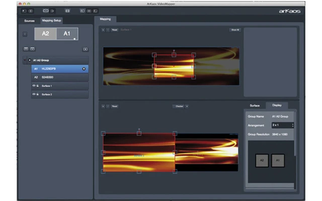Image resolution: width=322 pixels, height=201 pixels.
Task: Click the small square button left of the A2 tile
Action: pyautogui.click(x=25, y=34)
